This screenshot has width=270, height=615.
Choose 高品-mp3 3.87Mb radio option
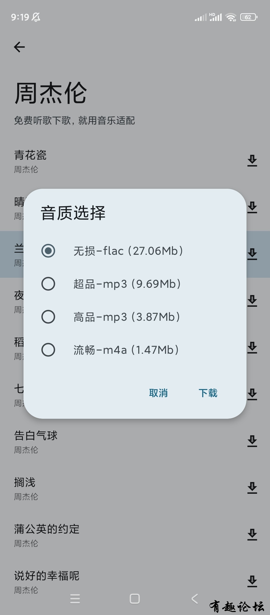click(x=48, y=317)
